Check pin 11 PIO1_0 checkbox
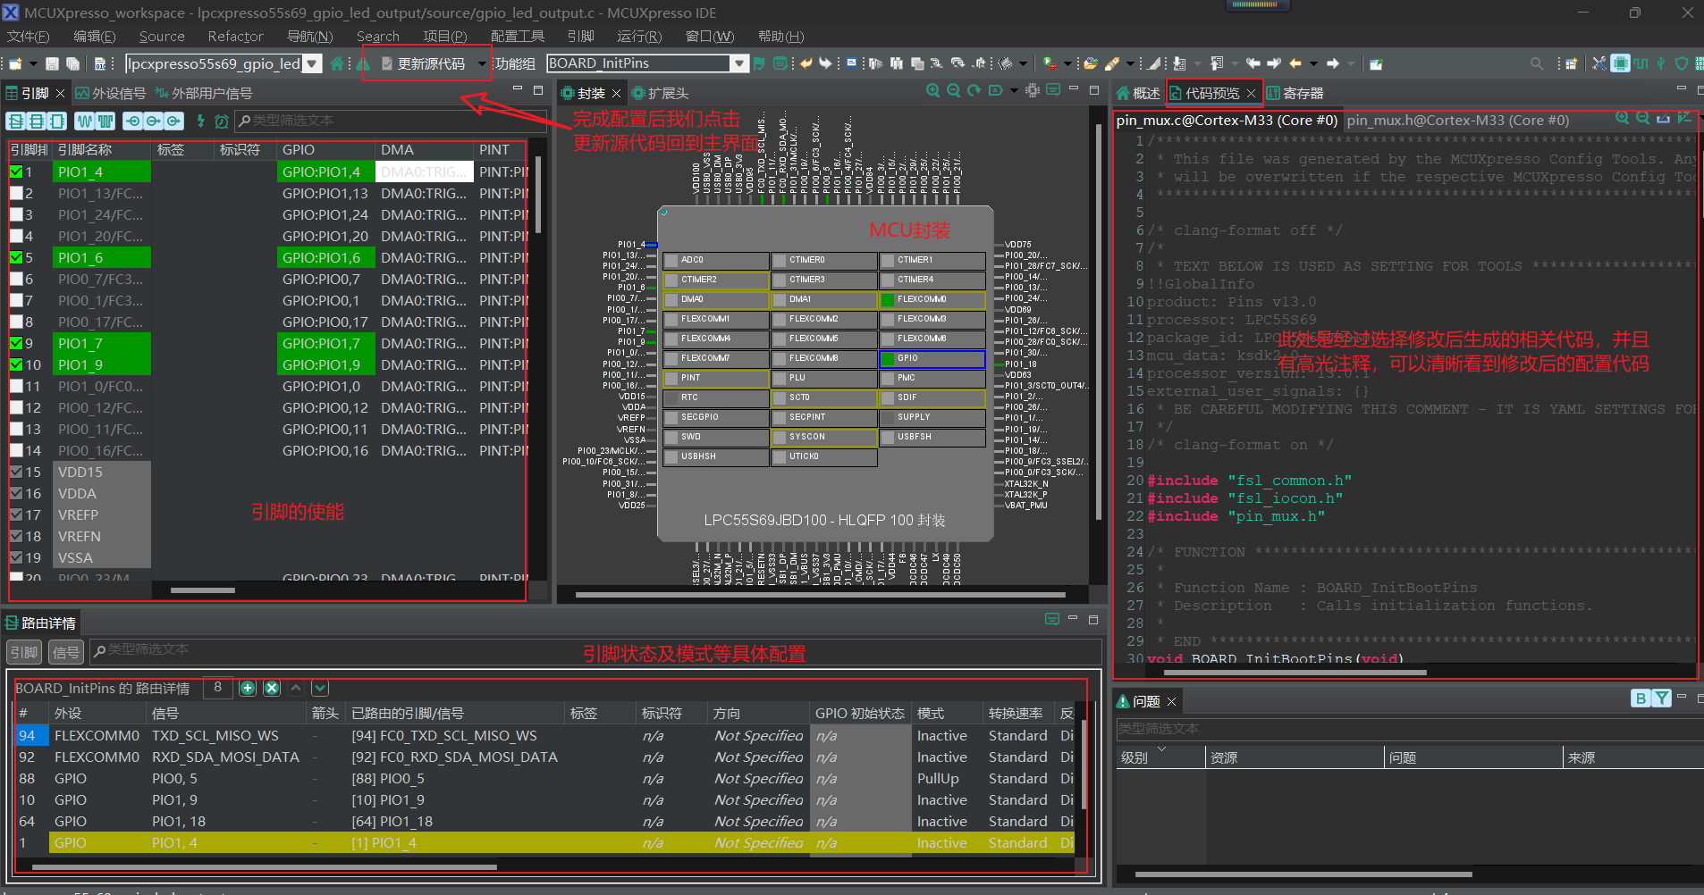Viewport: 1704px width, 895px height. coord(16,386)
